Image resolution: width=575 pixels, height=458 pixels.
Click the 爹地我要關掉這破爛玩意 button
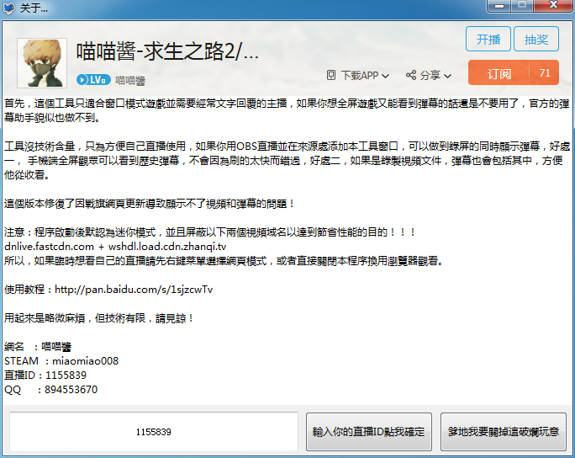pos(503,432)
